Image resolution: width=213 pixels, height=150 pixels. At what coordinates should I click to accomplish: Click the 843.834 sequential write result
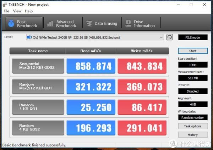point(142,66)
